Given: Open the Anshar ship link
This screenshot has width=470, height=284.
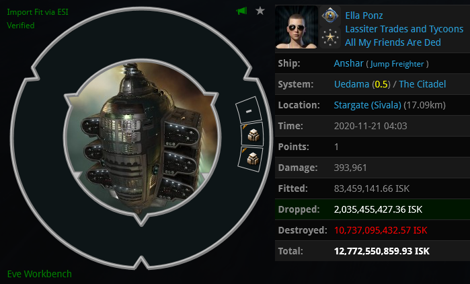Looking at the screenshot, I should [x=348, y=63].
